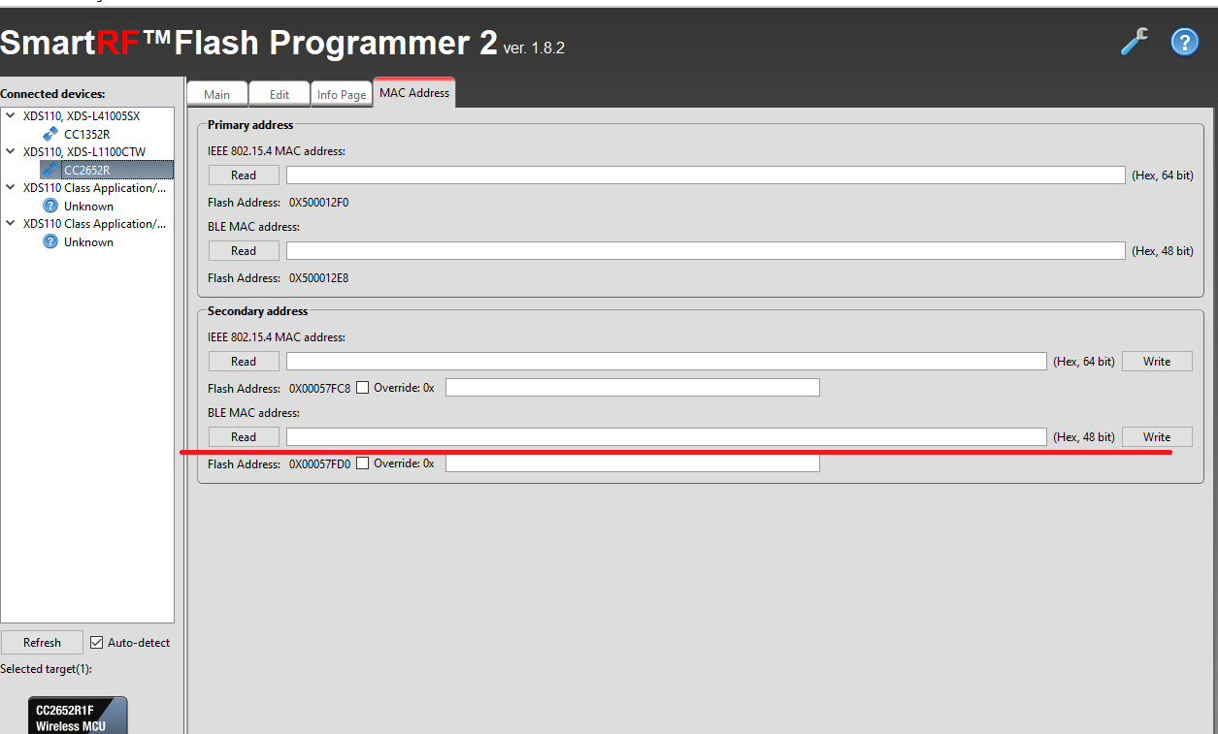
Task: Click flash address 0X500012F0 text
Action: (x=318, y=203)
